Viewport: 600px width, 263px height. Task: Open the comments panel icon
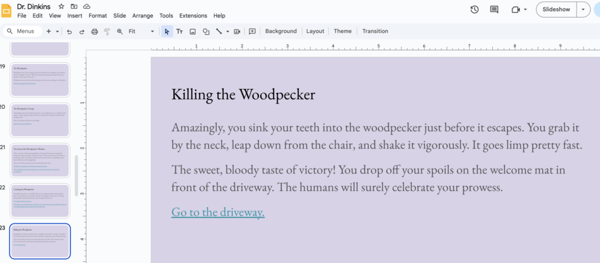(494, 9)
